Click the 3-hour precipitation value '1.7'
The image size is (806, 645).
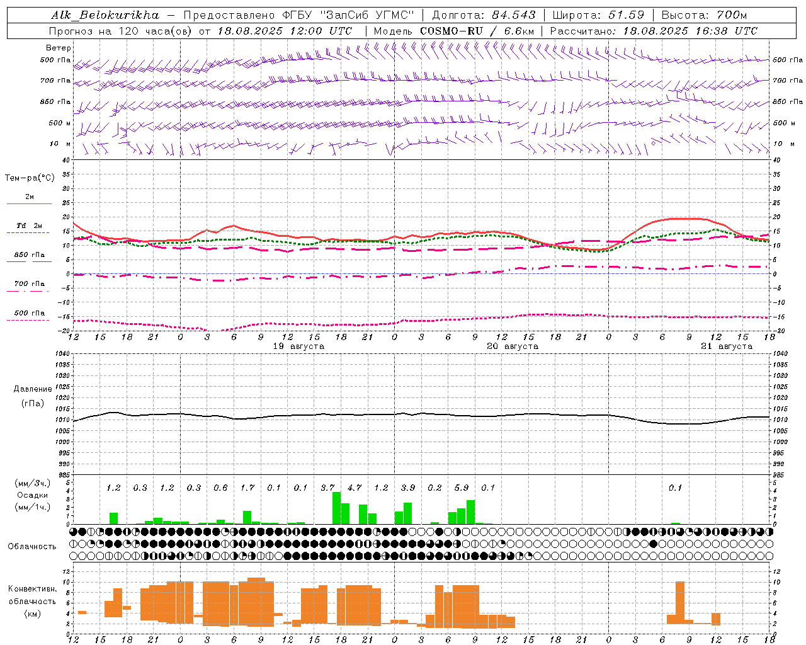click(247, 488)
